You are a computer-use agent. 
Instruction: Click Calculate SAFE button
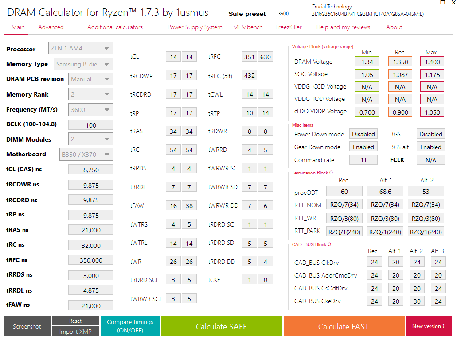coord(222,326)
